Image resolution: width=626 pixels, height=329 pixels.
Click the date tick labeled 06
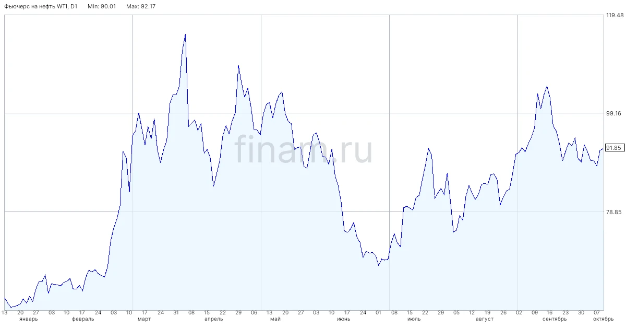(254, 312)
